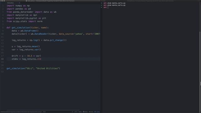201x113 pixels.
Task: Click the 'name' parameter in the def line
Action: [44, 28]
